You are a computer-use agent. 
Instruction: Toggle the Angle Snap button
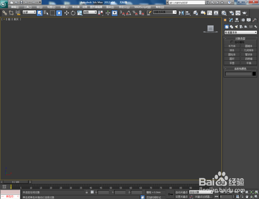pyautogui.click(x=129, y=13)
